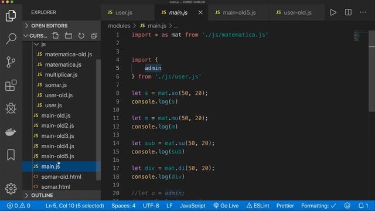This screenshot has width=375, height=211.
Task: Go to line via Ln 5, Col 10
Action: click(x=74, y=206)
